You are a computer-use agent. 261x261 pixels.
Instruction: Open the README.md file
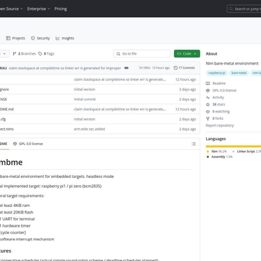7,109
